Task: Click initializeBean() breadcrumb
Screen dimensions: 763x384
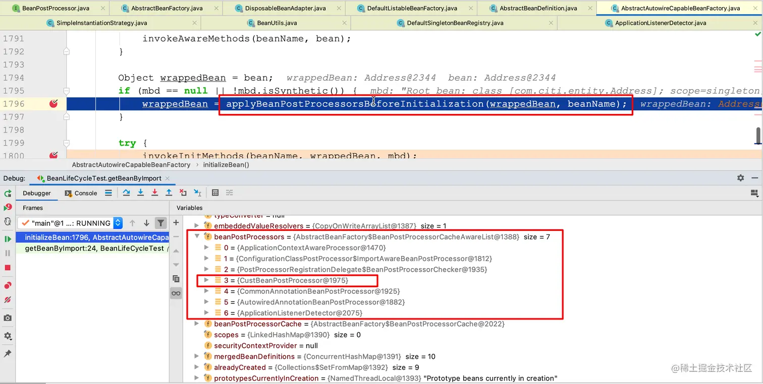Action: tap(226, 165)
